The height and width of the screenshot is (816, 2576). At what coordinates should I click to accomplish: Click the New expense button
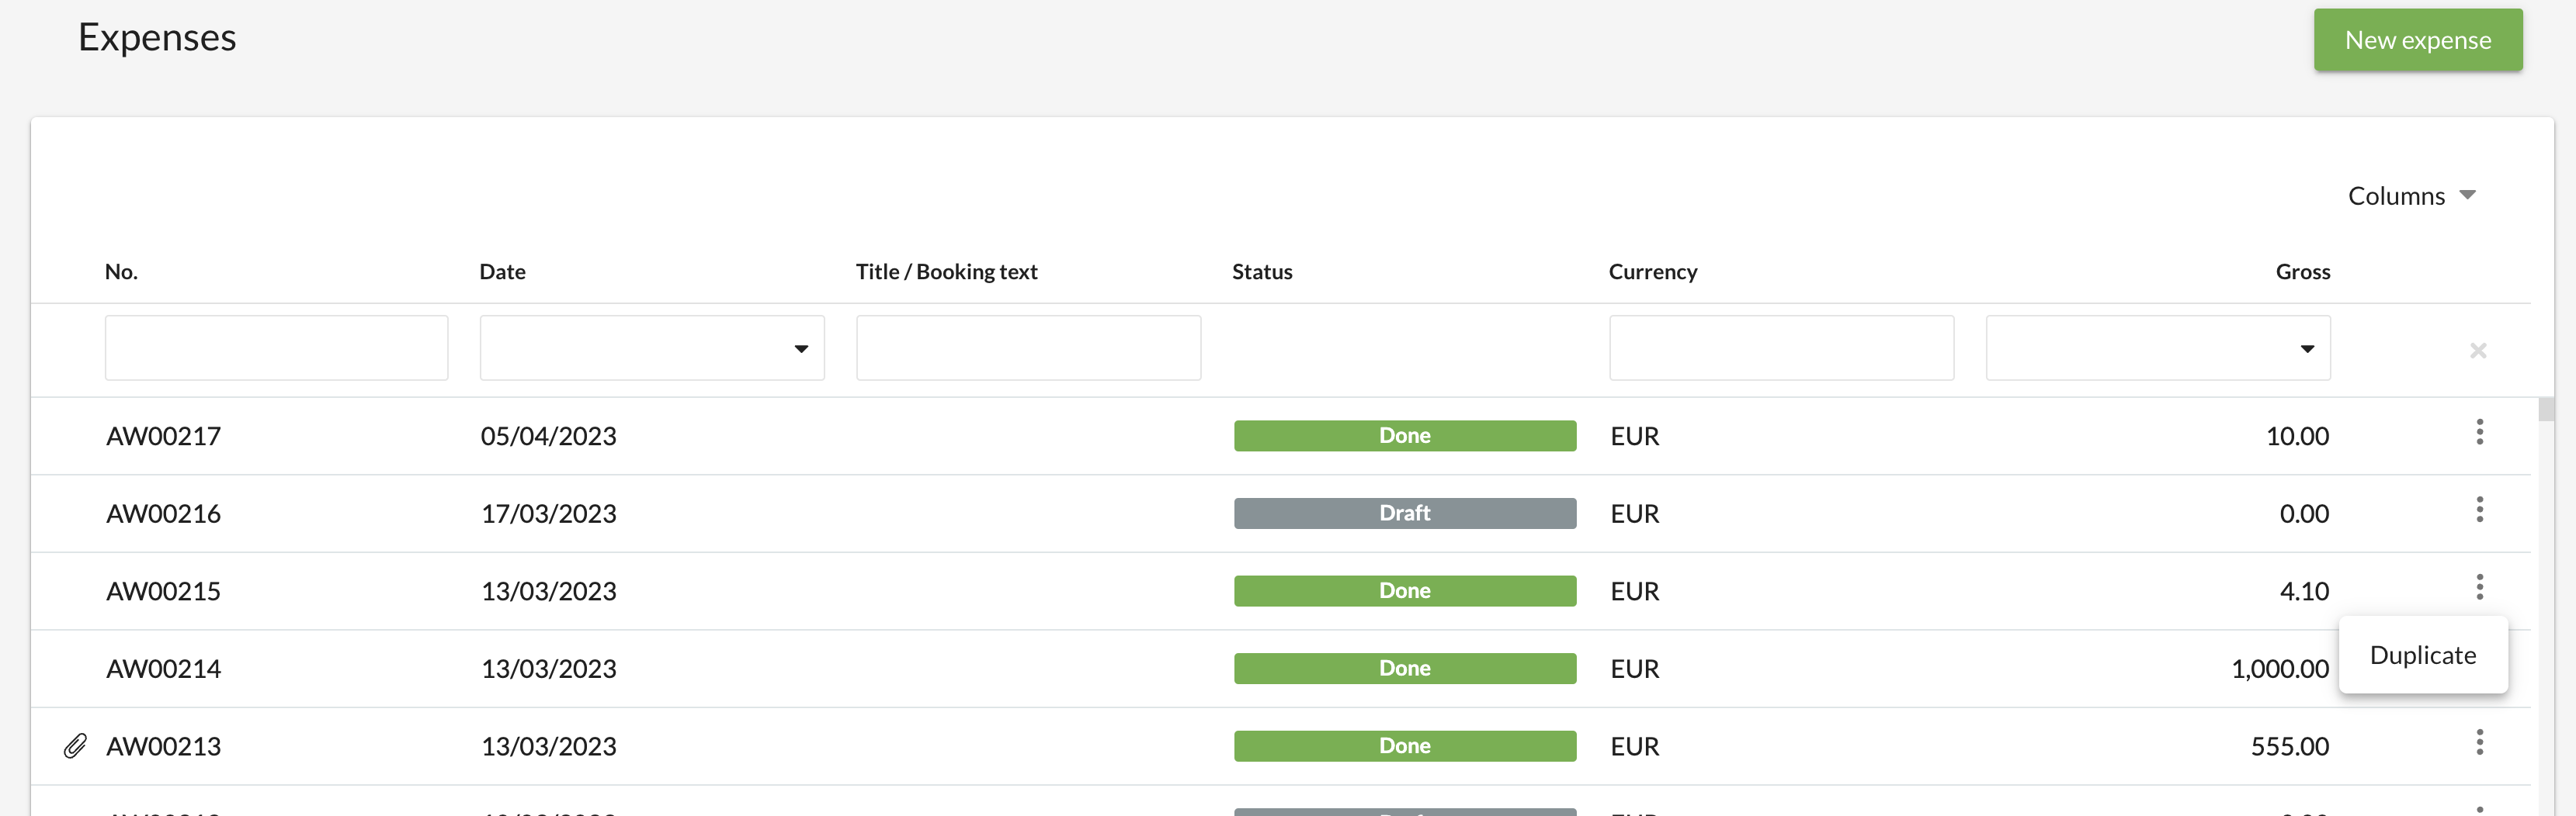2417,40
